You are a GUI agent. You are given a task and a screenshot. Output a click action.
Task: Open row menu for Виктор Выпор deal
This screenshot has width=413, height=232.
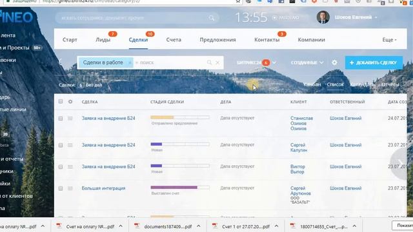(x=70, y=167)
